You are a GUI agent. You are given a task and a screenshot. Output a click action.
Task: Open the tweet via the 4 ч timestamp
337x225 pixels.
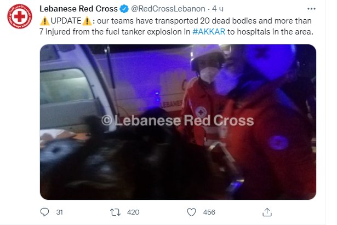(218, 9)
